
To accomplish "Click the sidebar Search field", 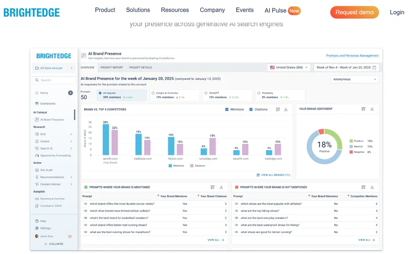I will click(x=54, y=80).
